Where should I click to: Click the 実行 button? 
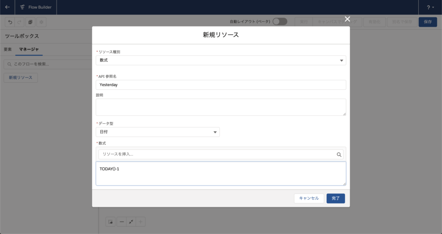point(303,22)
